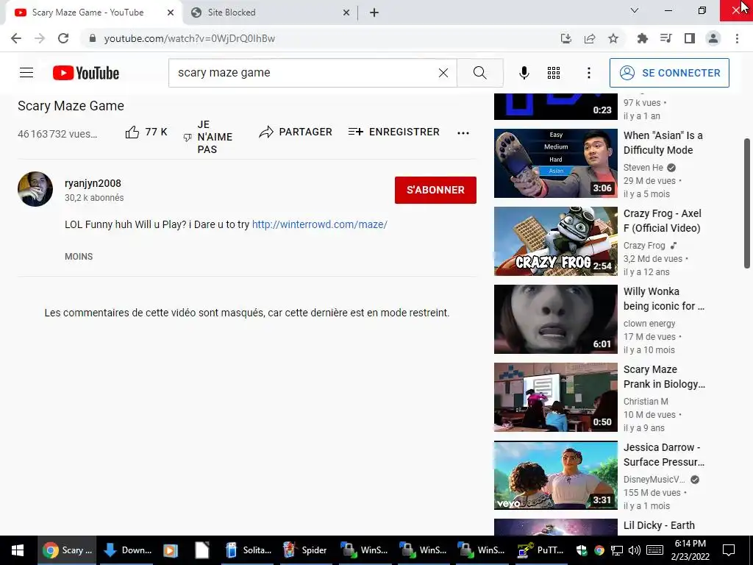Click SE CONNECTER sign-in button
753x565 pixels.
(669, 73)
